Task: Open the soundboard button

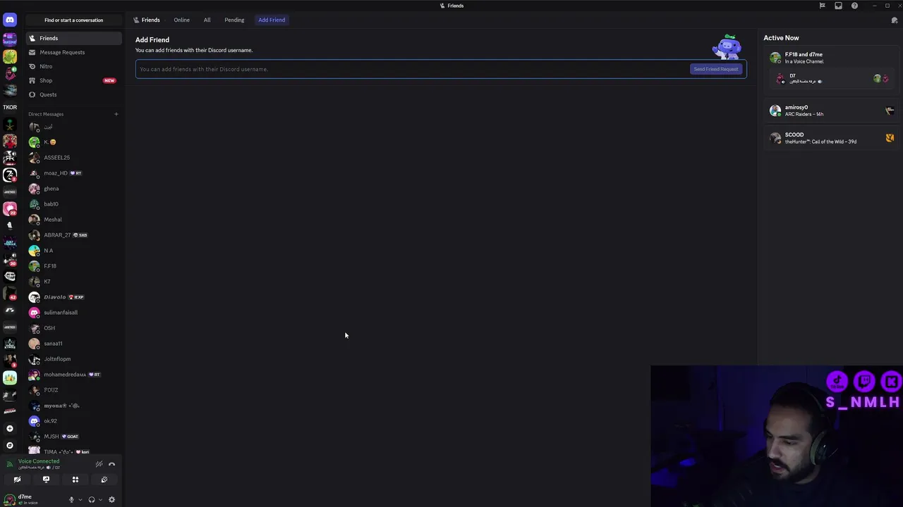Action: pos(104,480)
